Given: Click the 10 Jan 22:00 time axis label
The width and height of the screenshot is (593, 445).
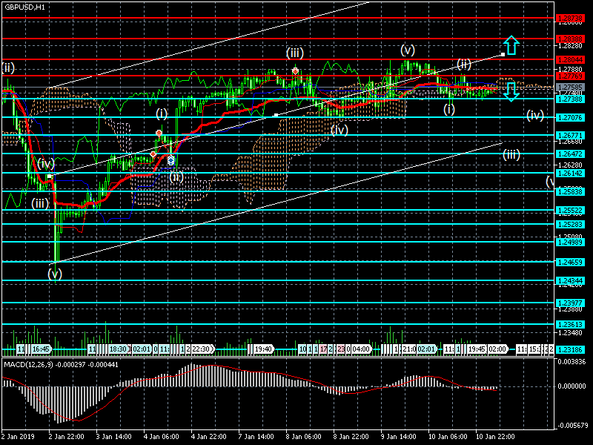Looking at the screenshot, I should 495,437.
